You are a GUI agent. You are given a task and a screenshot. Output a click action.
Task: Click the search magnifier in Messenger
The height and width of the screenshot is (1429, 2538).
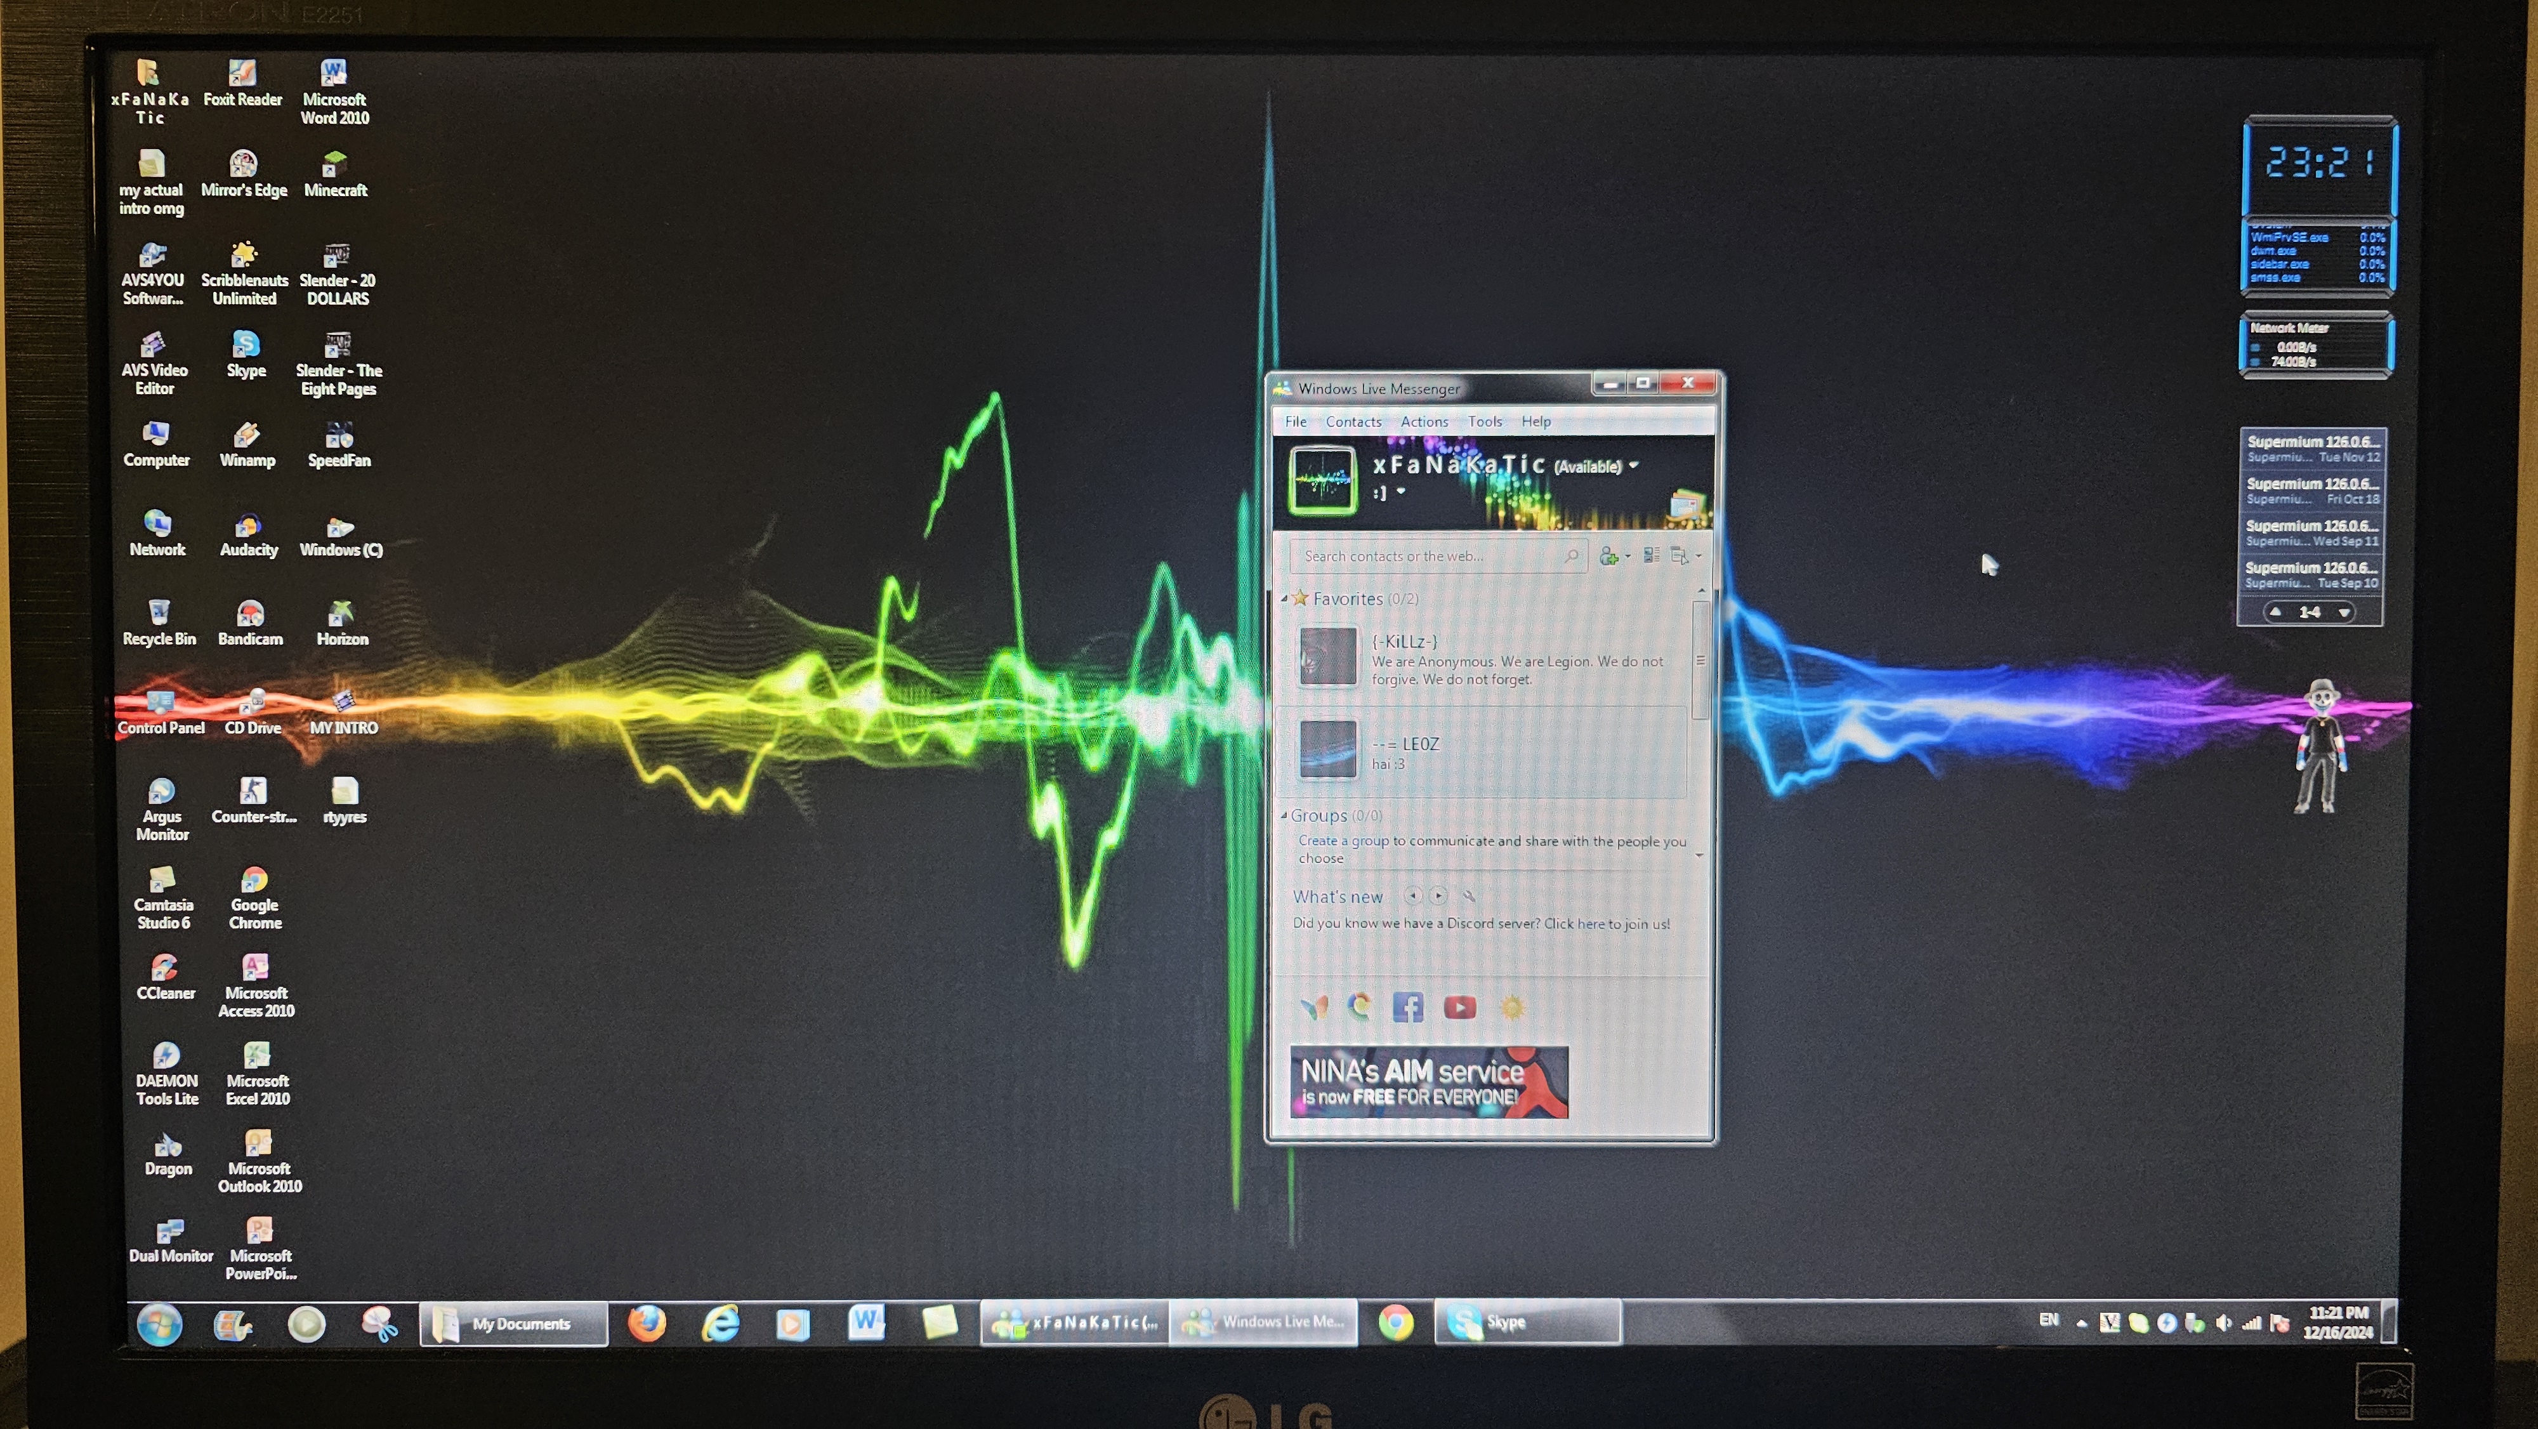tap(1572, 556)
